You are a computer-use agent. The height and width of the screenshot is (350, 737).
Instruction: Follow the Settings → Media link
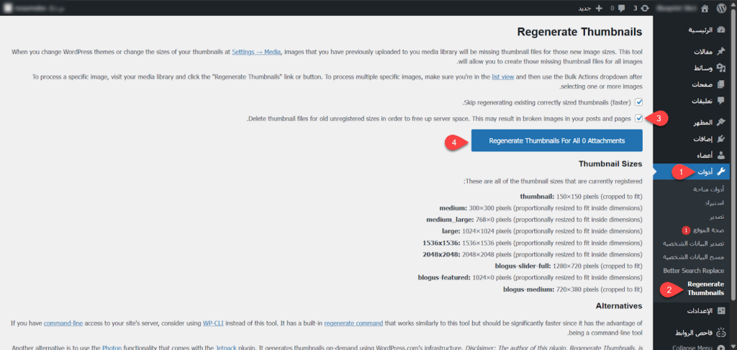pos(258,52)
